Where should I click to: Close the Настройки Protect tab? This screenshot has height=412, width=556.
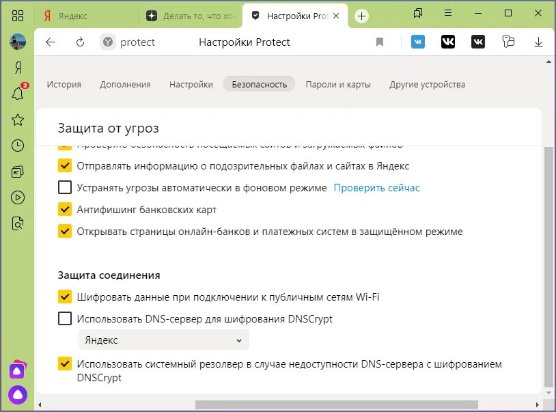tap(336, 16)
